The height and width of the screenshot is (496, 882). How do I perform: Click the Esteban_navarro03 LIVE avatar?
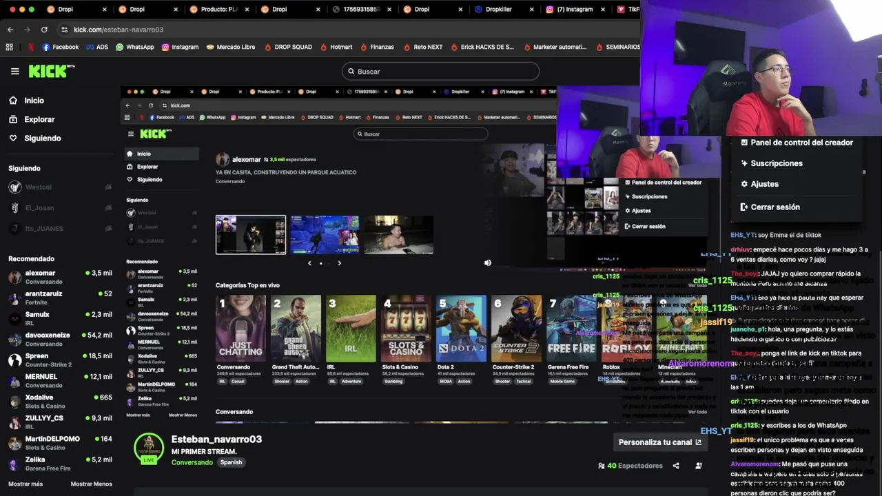tap(149, 448)
